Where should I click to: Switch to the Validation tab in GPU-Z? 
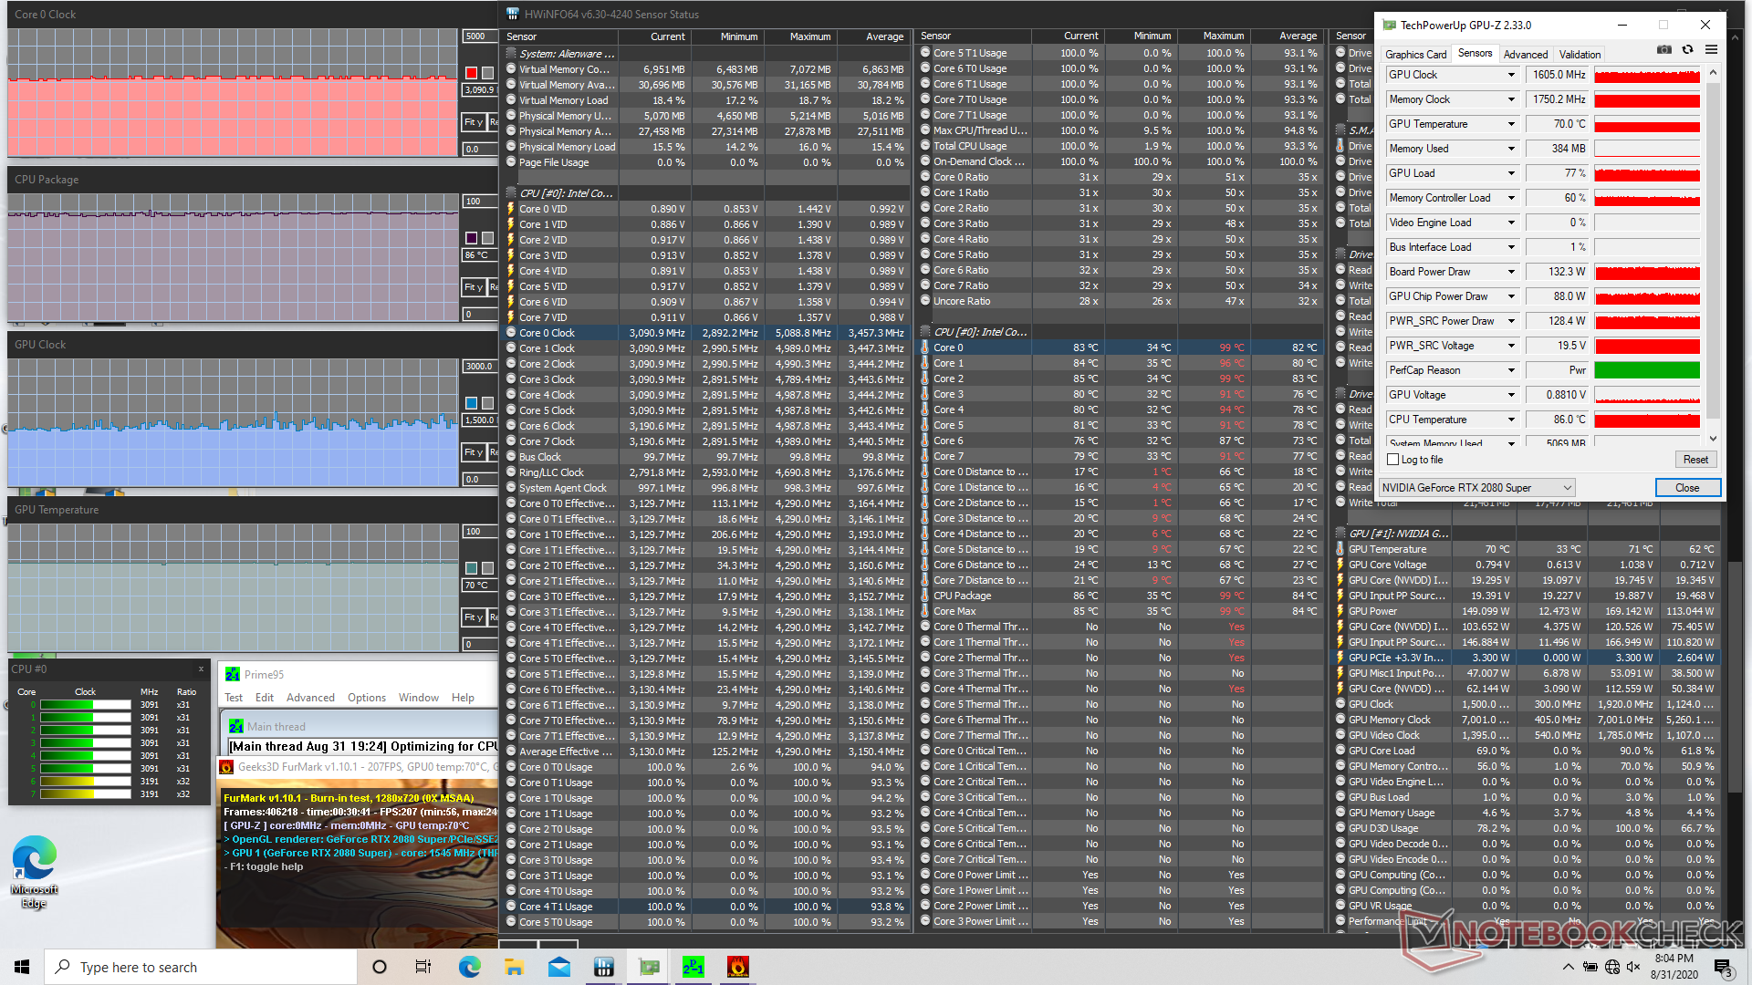click(x=1580, y=55)
